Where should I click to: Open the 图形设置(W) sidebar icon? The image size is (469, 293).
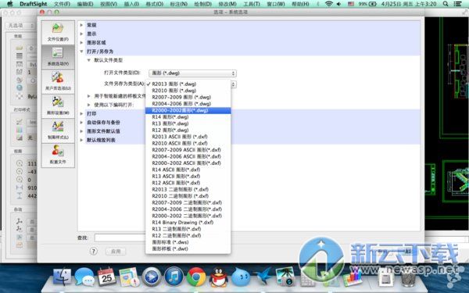pos(58,105)
